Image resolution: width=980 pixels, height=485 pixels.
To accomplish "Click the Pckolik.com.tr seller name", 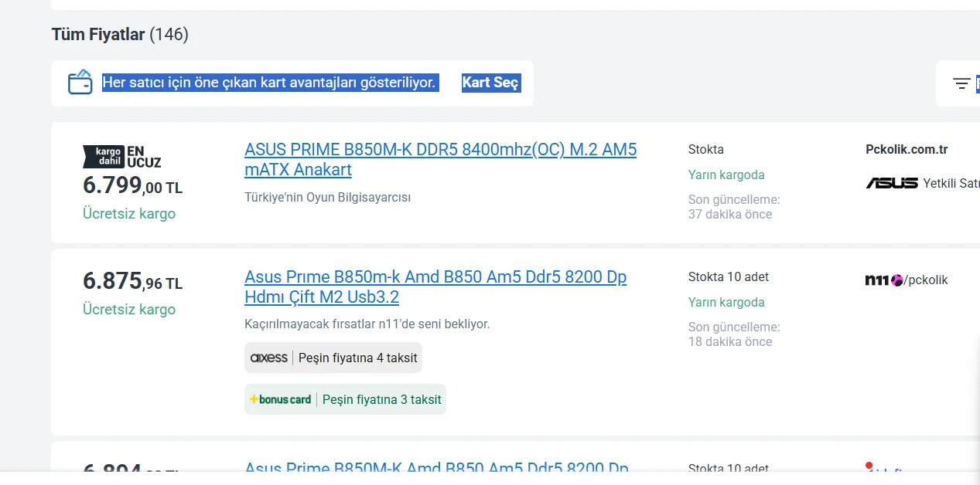I will (907, 150).
